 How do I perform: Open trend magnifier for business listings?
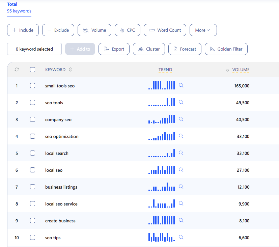(181, 187)
